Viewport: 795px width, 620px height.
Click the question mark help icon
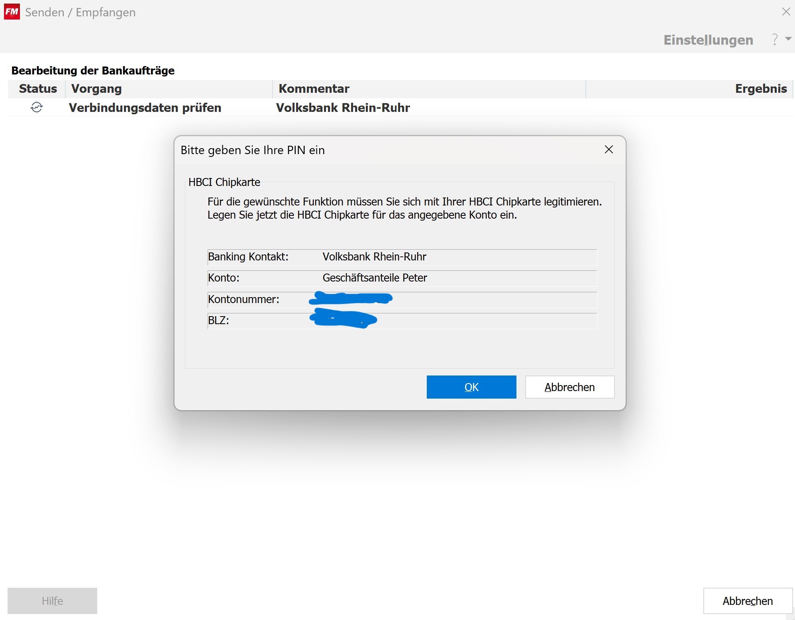[775, 39]
